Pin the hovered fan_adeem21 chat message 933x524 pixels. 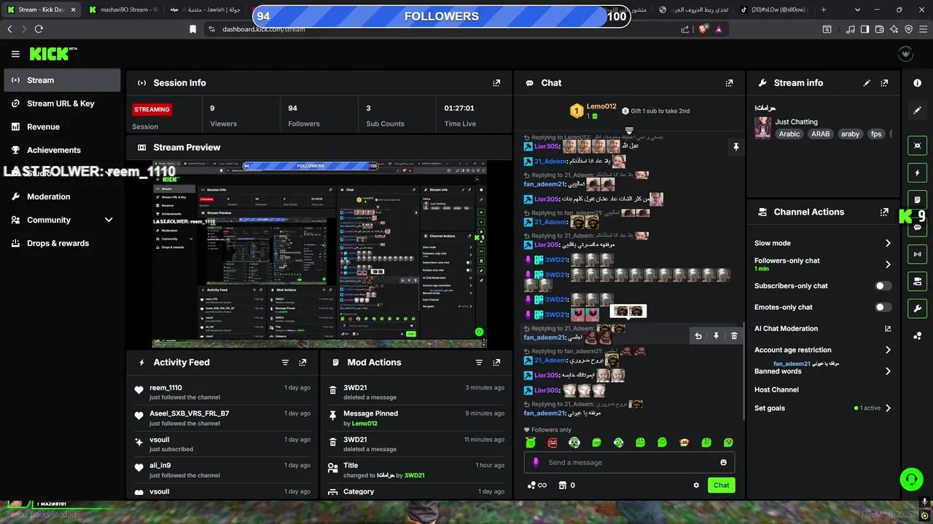click(716, 336)
